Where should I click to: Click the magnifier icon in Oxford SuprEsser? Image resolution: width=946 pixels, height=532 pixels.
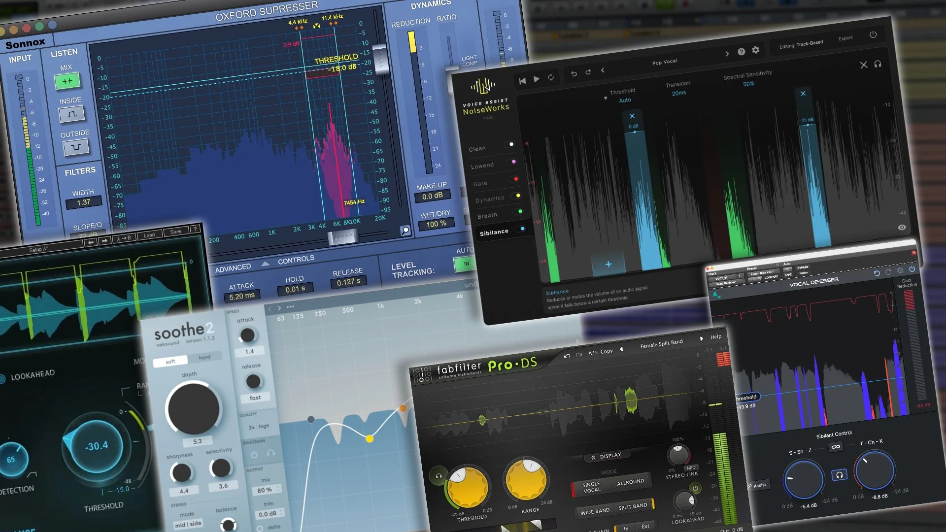pyautogui.click(x=405, y=230)
